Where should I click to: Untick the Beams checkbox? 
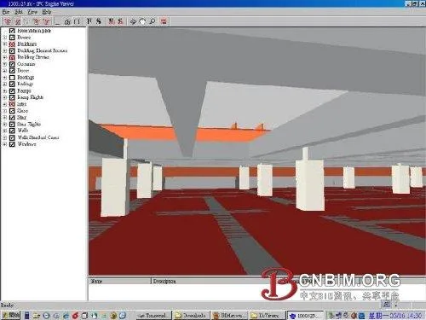[12, 38]
